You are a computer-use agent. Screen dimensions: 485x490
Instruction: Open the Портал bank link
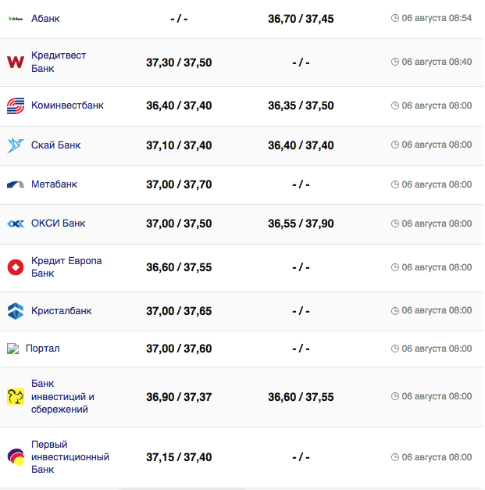(x=42, y=349)
